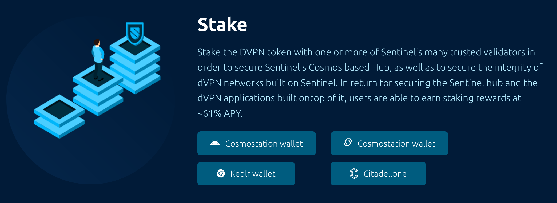Open the Android Cosmostation wallet
The height and width of the screenshot is (203, 557).
[257, 143]
